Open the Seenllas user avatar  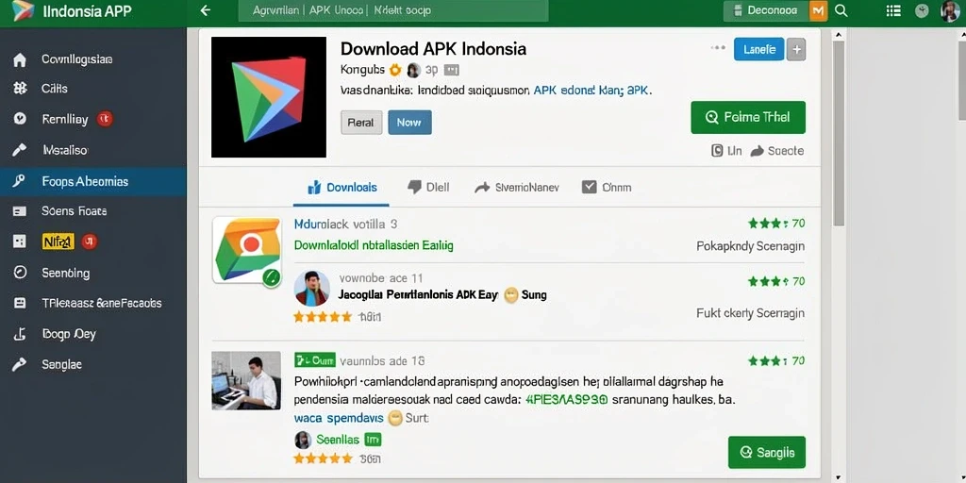click(x=303, y=440)
